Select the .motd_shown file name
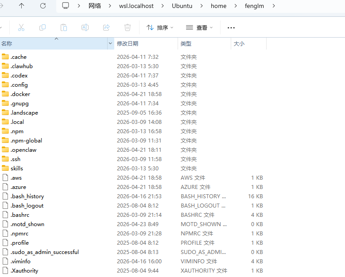The width and height of the screenshot is (345, 277). point(27,224)
